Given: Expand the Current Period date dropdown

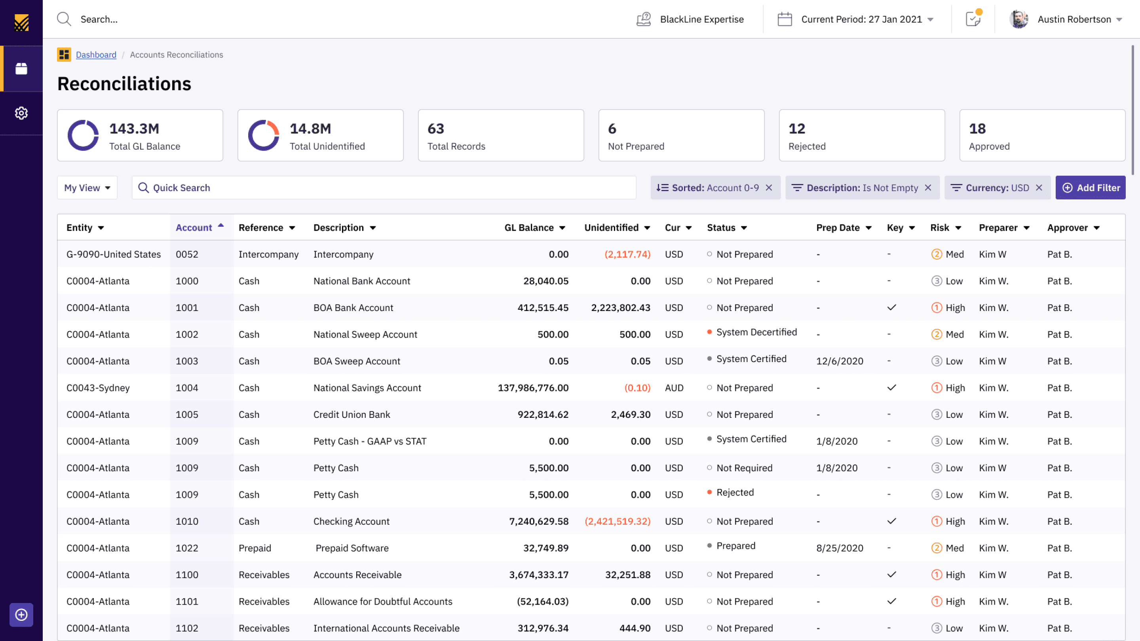Looking at the screenshot, I should (930, 19).
